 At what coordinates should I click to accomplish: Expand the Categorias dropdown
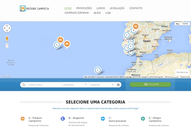pos(102,85)
